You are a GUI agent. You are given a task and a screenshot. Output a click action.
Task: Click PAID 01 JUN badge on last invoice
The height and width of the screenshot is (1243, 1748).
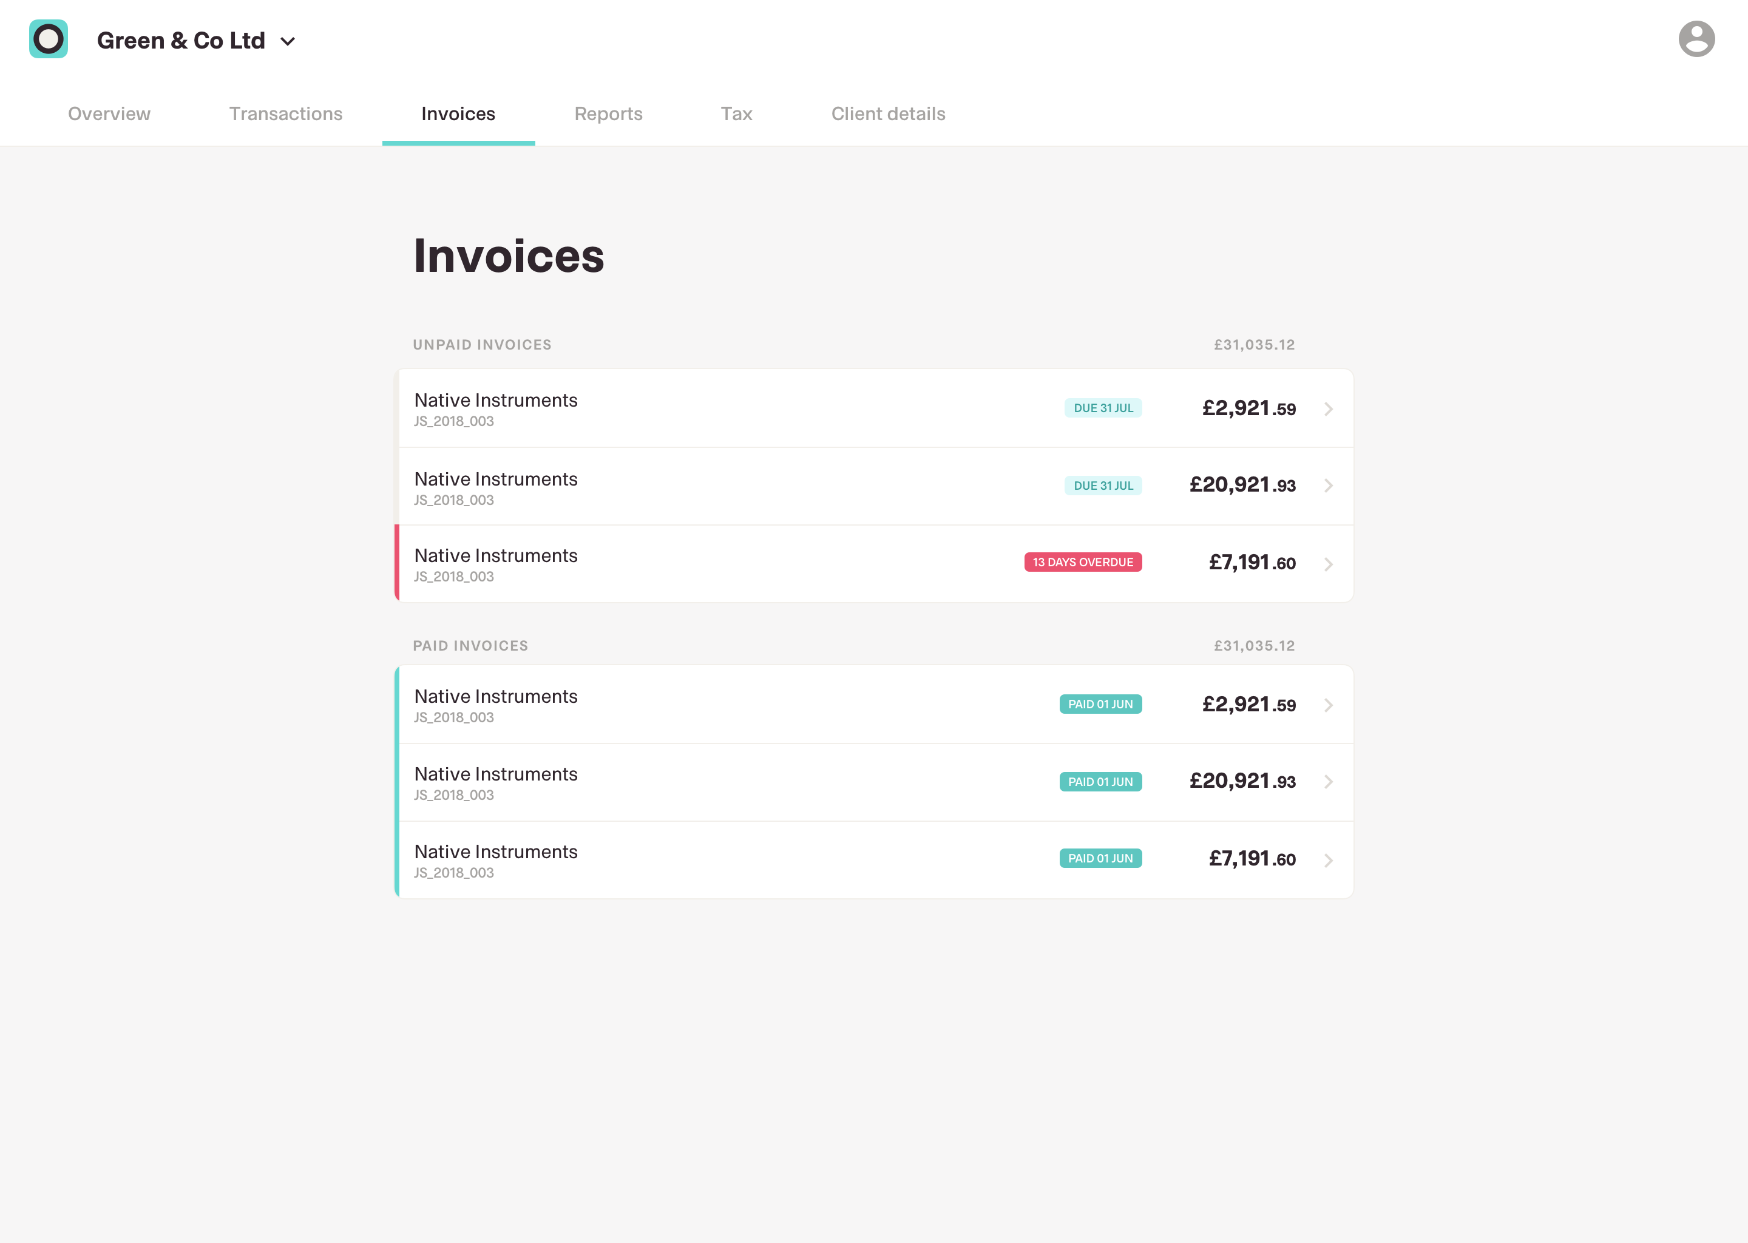[x=1100, y=858]
